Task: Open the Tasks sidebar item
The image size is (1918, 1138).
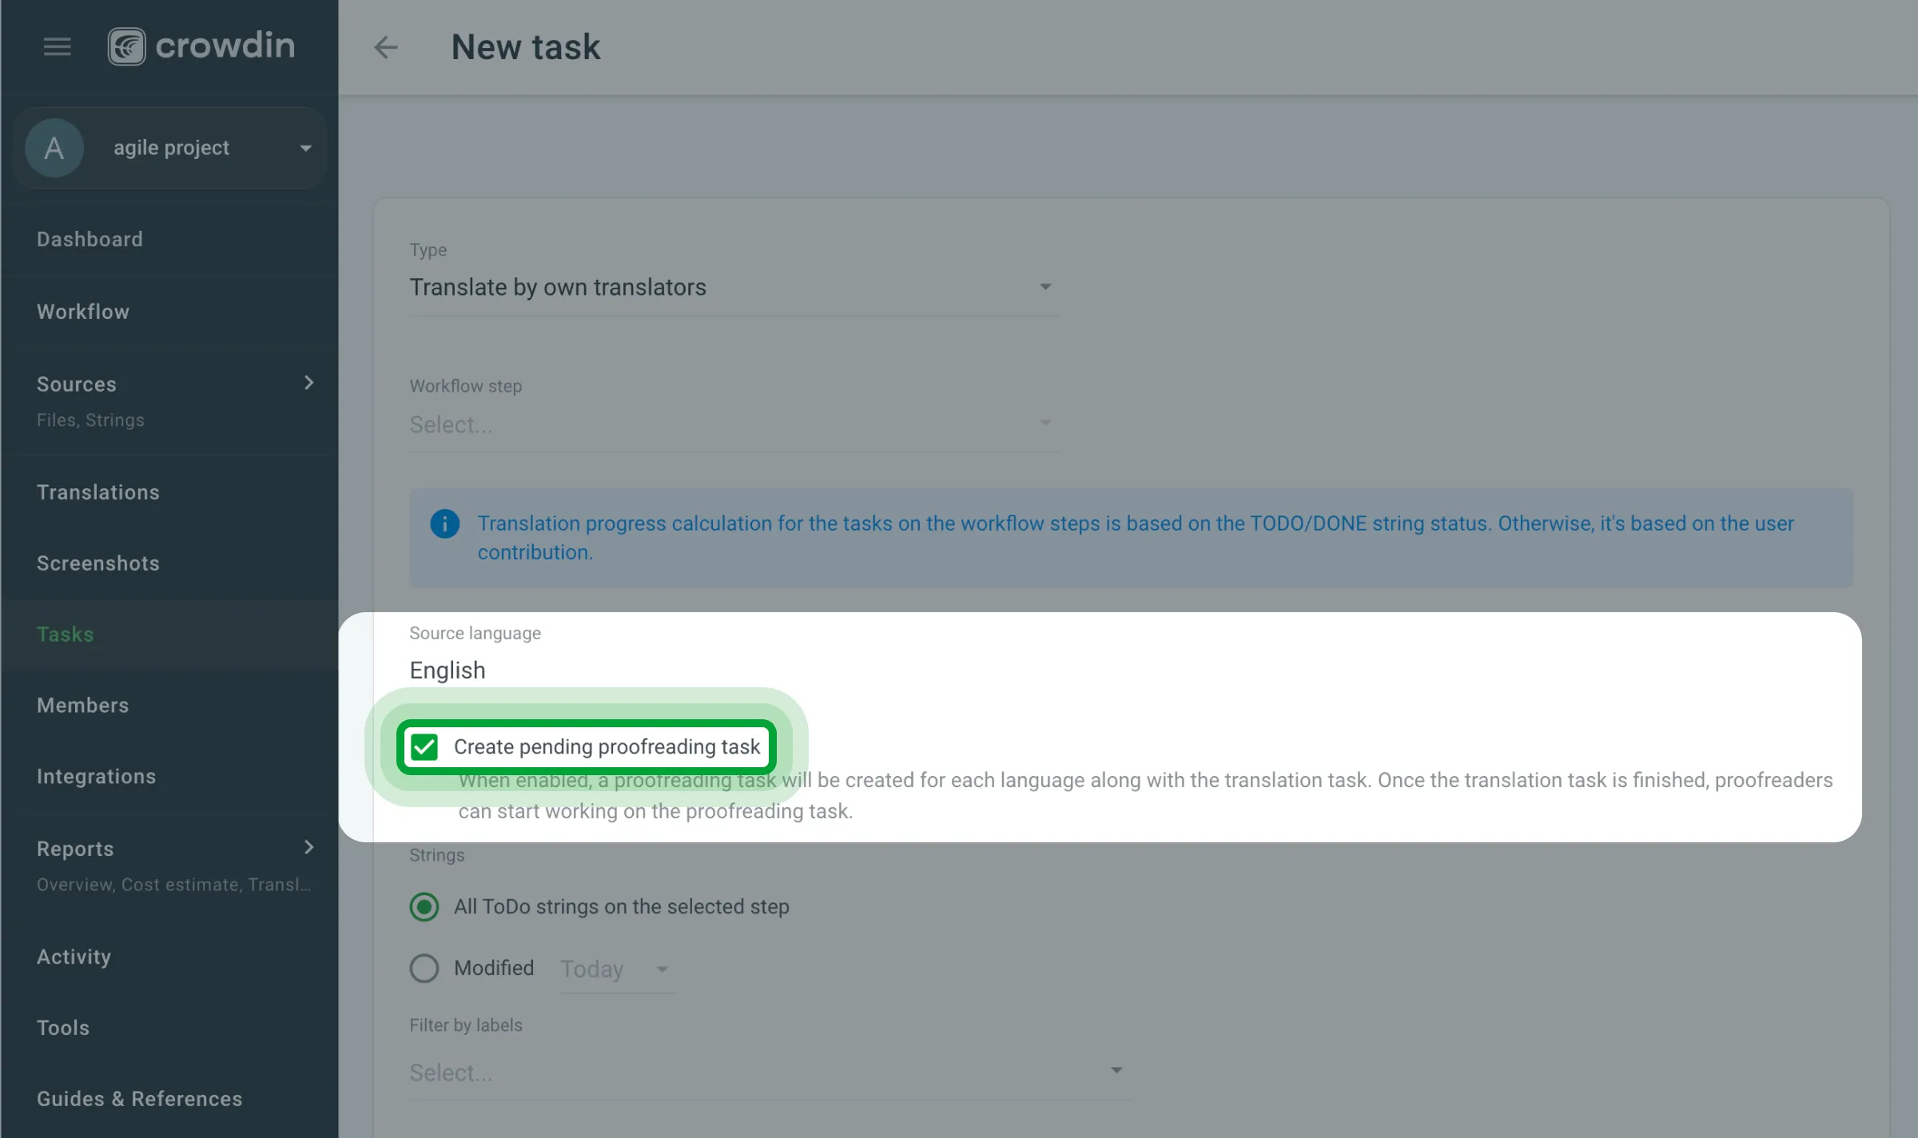Action: tap(66, 634)
